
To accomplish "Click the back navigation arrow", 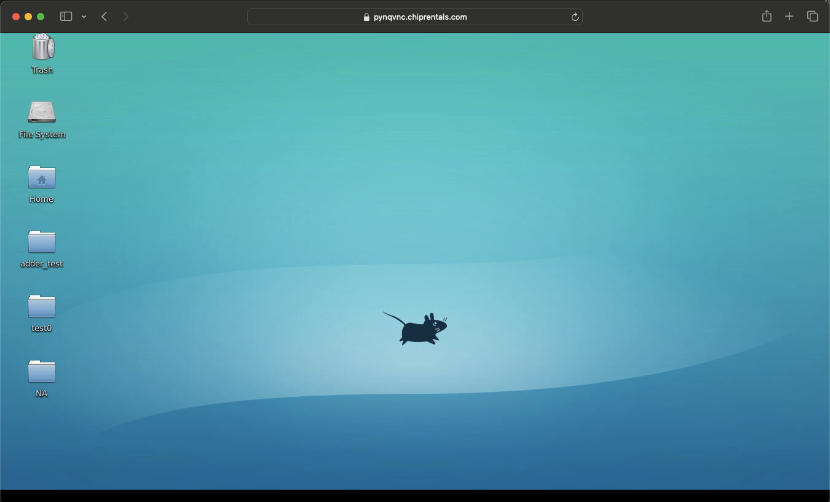I will point(104,17).
